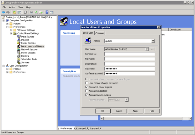Screen dimensions: 195x135
Task: Click the Print toolbar icon
Action: pyautogui.click(x=32, y=12)
